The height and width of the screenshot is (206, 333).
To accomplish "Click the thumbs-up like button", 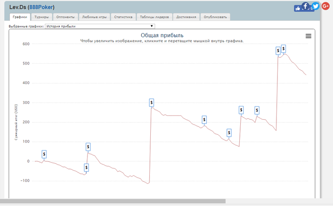I will pos(297,9).
